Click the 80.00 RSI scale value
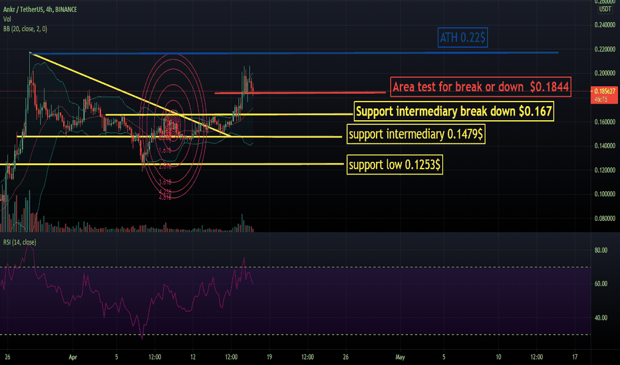This screenshot has width=620, height=365. pos(601,250)
